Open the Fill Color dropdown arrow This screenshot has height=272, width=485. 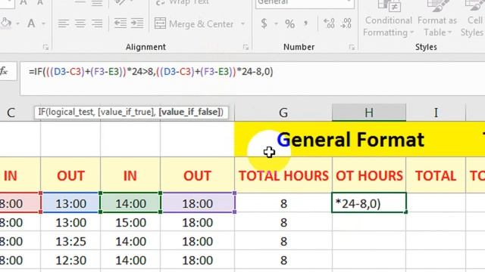tap(18, 23)
